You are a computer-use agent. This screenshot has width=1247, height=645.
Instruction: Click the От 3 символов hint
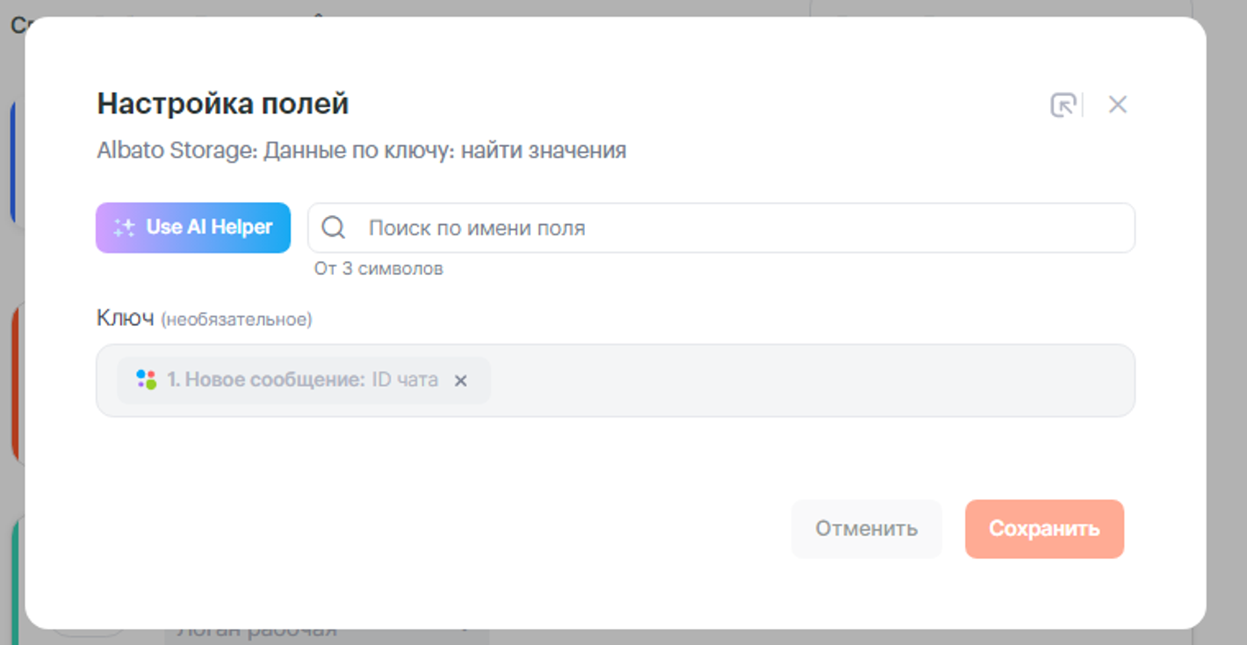pos(378,269)
